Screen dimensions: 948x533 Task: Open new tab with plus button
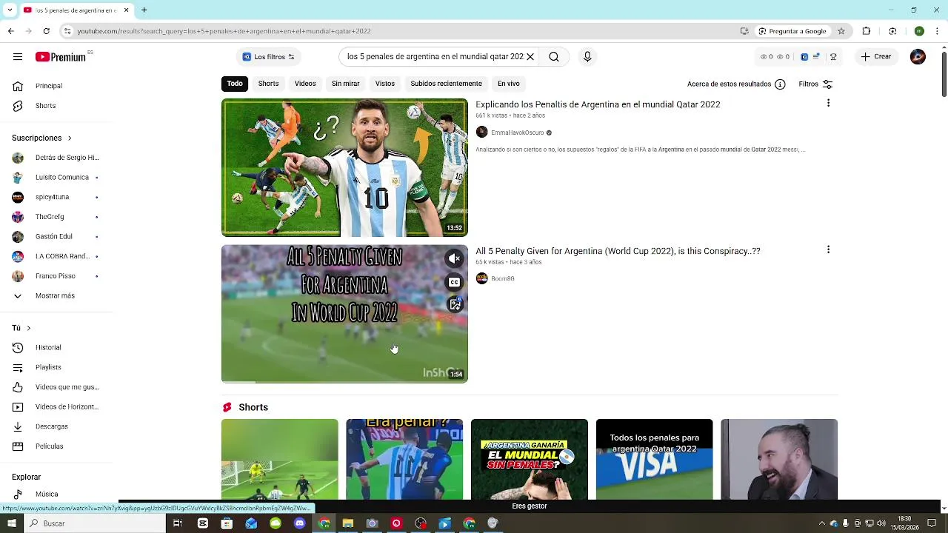(x=144, y=10)
